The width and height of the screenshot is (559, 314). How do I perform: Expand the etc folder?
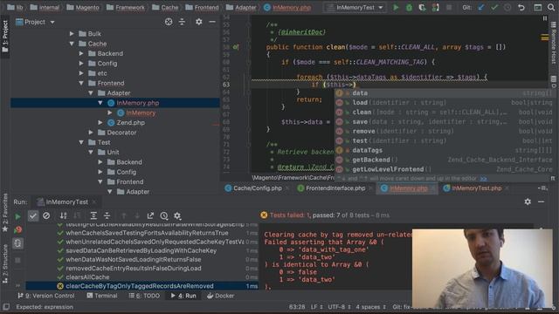(81, 73)
